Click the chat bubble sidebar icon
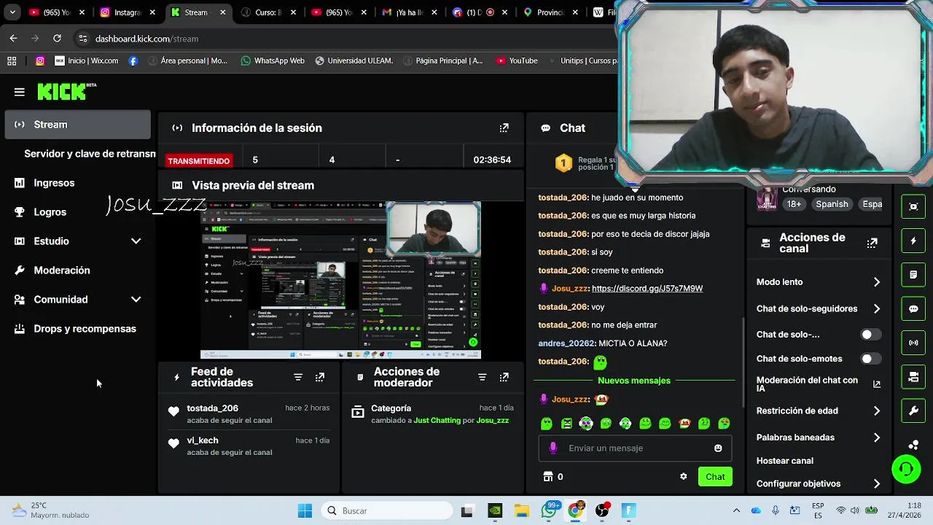 point(913,308)
